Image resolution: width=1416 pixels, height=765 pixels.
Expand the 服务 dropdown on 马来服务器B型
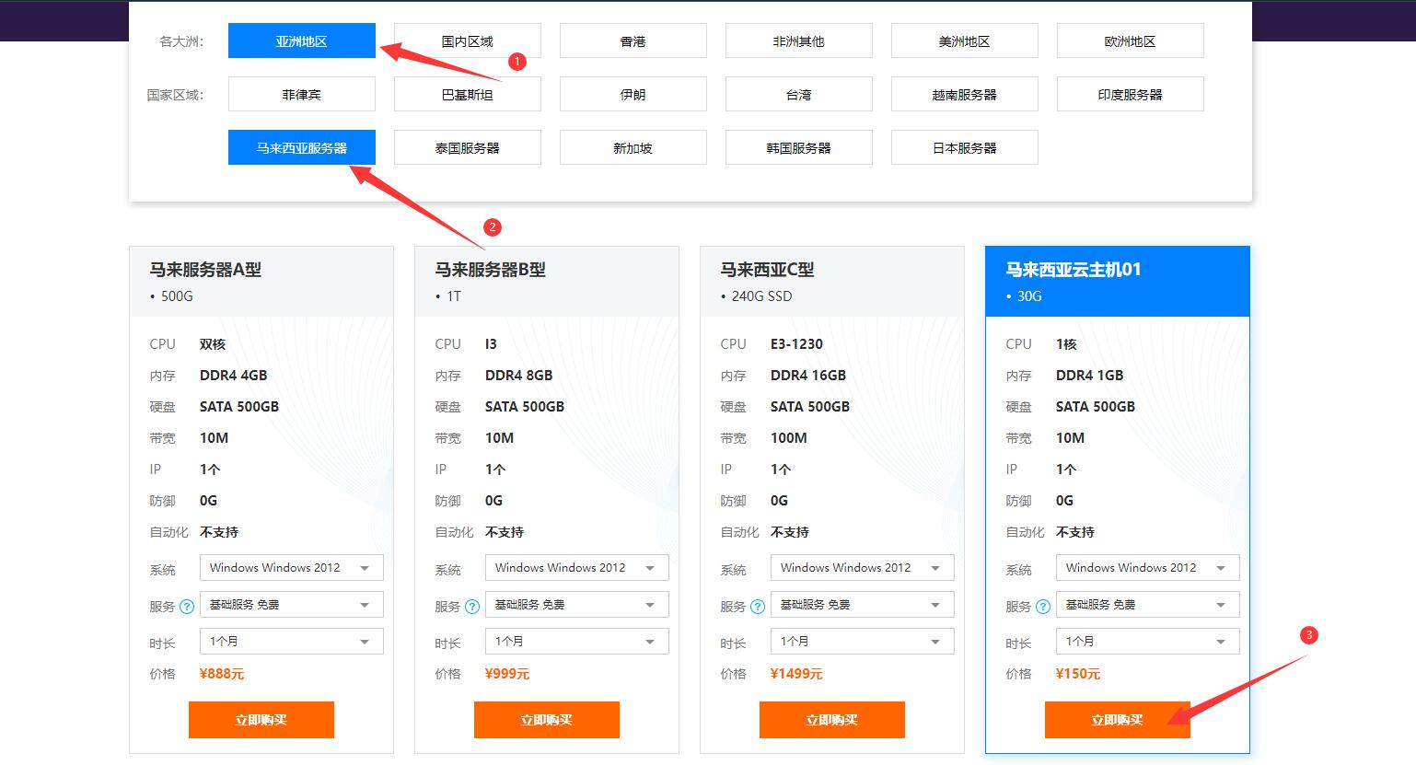(576, 604)
